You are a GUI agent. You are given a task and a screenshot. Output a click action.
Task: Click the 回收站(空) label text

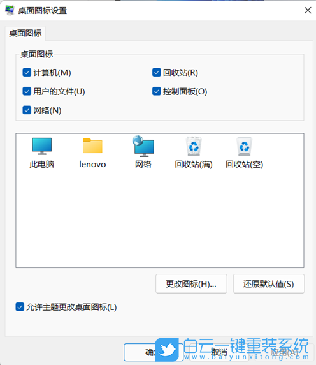(244, 165)
